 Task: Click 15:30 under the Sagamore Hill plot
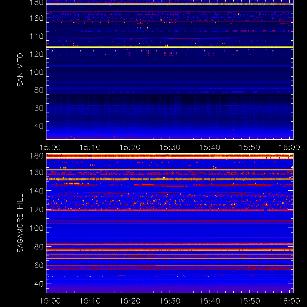click(170, 301)
